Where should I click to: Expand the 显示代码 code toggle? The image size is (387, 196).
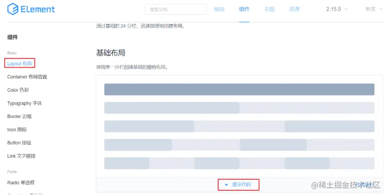[x=238, y=185]
